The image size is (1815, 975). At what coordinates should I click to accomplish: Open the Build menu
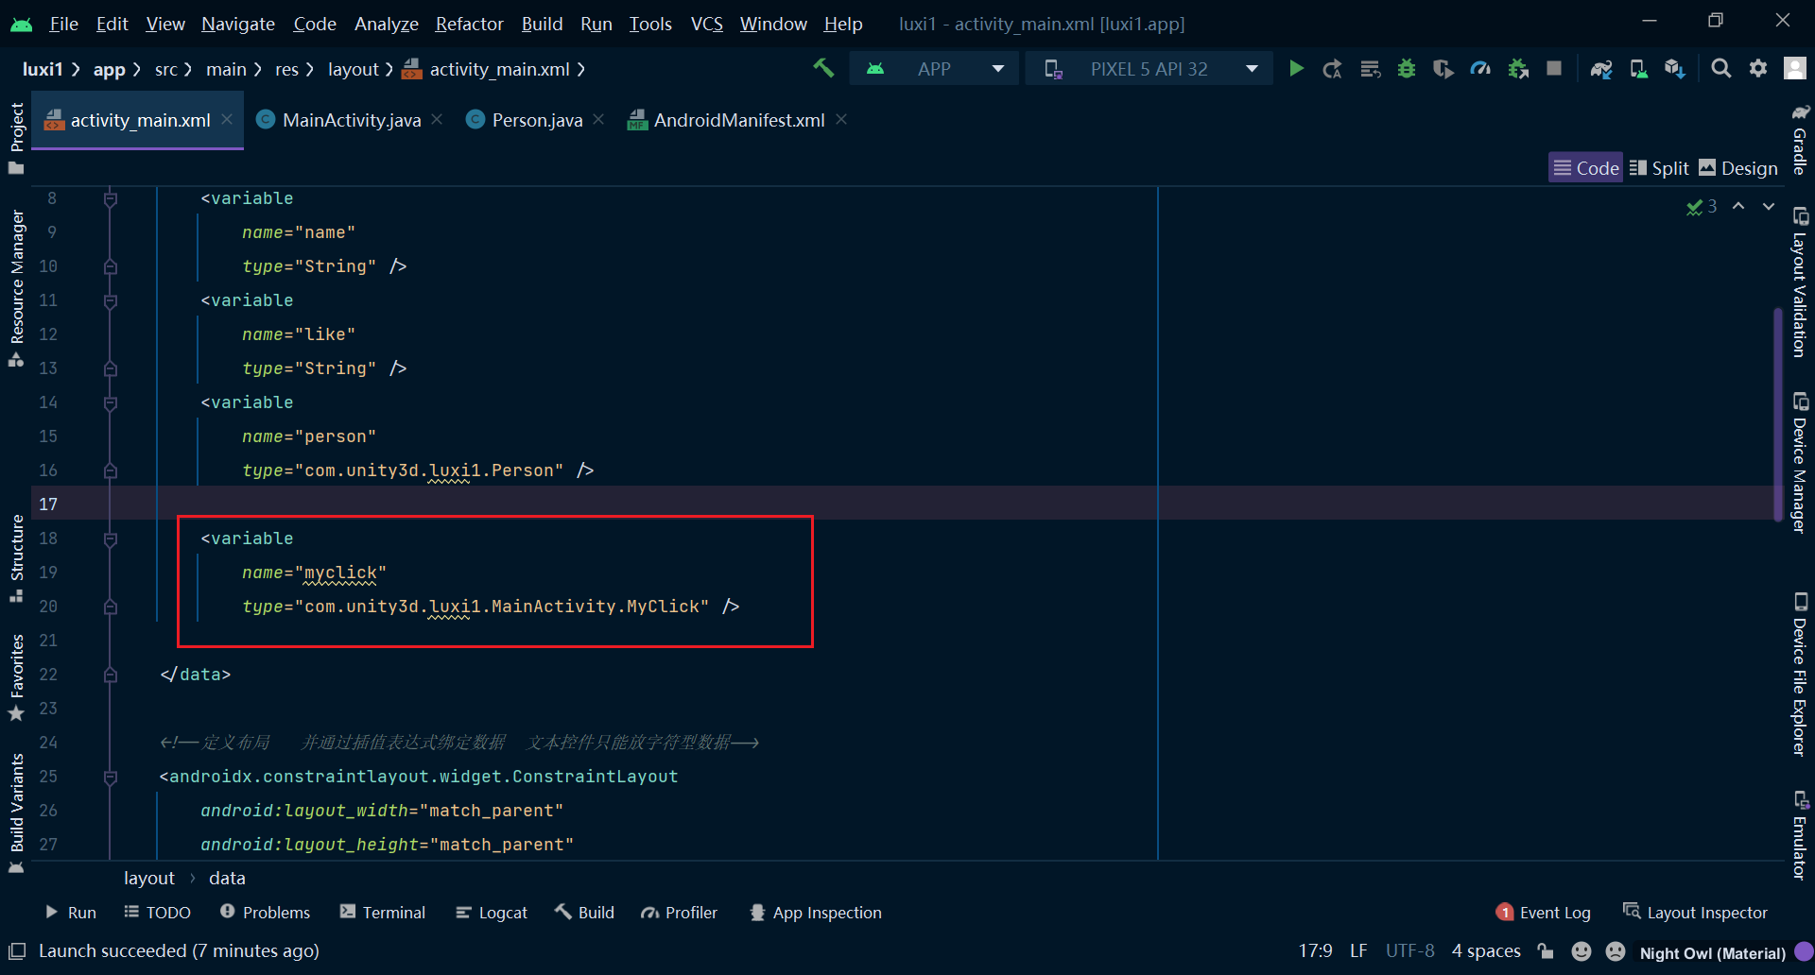pyautogui.click(x=542, y=24)
